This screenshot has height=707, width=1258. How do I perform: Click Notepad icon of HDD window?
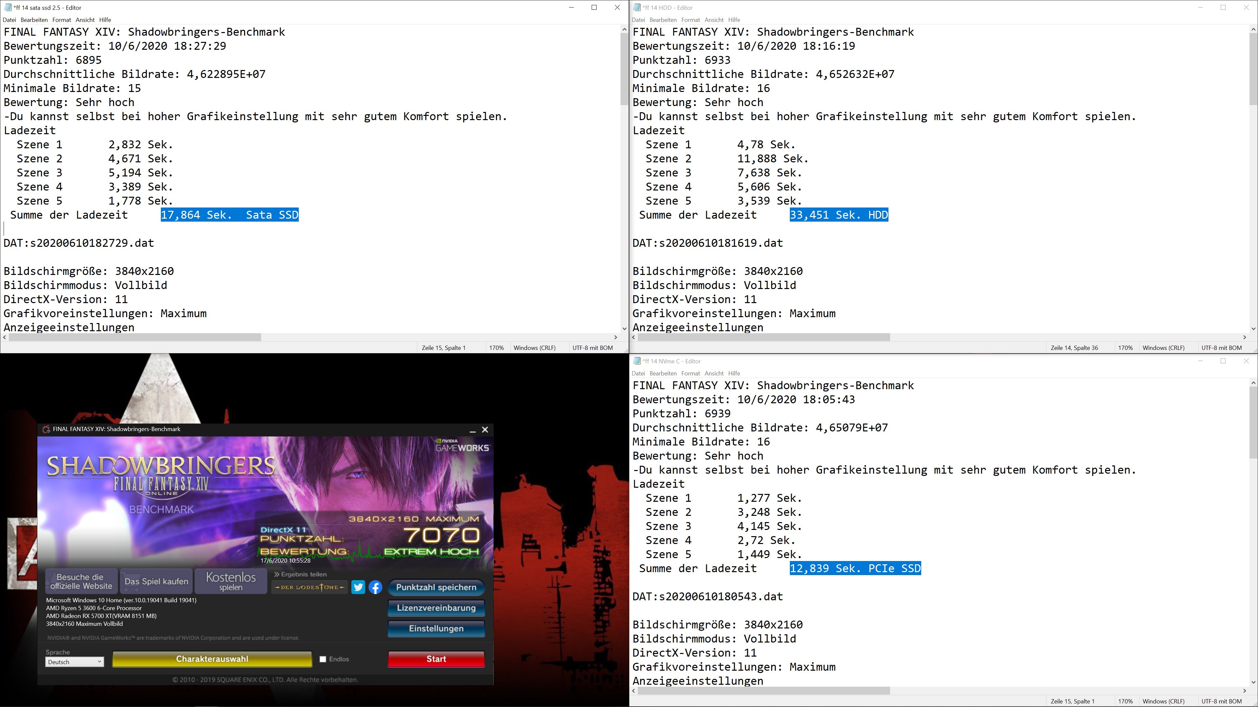(x=636, y=7)
